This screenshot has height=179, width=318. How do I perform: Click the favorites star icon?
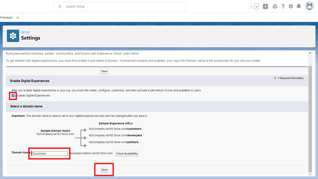point(251,7)
